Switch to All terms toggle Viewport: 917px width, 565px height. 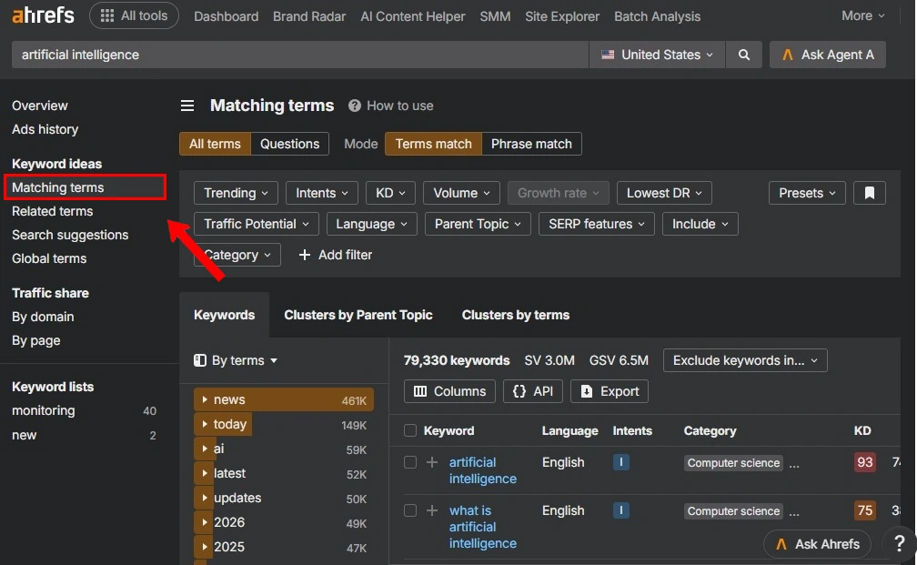pyautogui.click(x=215, y=144)
